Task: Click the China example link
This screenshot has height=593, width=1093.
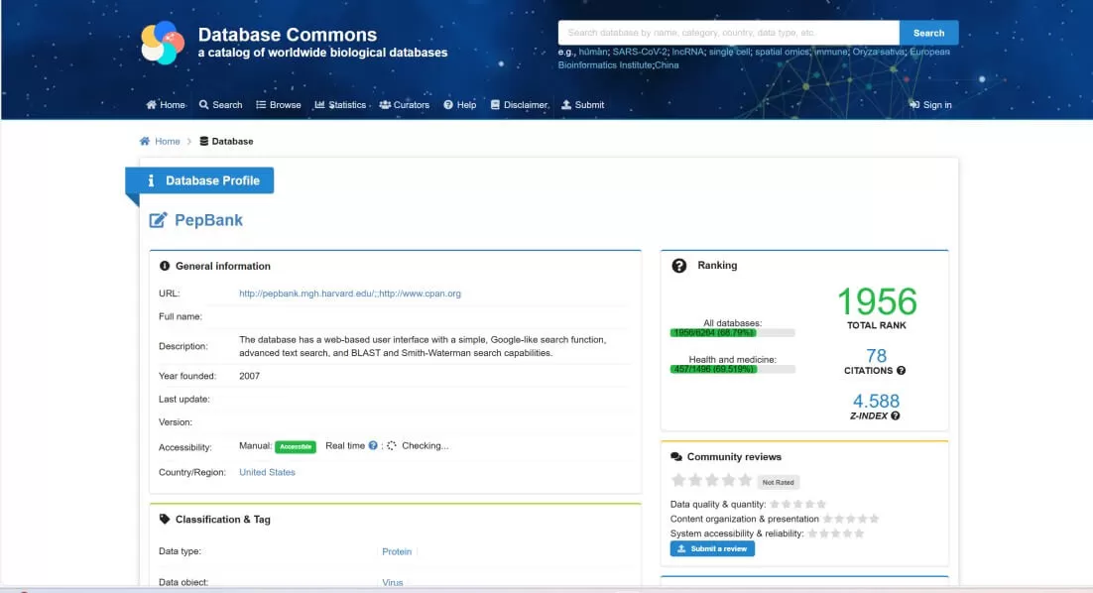Action: pos(667,64)
